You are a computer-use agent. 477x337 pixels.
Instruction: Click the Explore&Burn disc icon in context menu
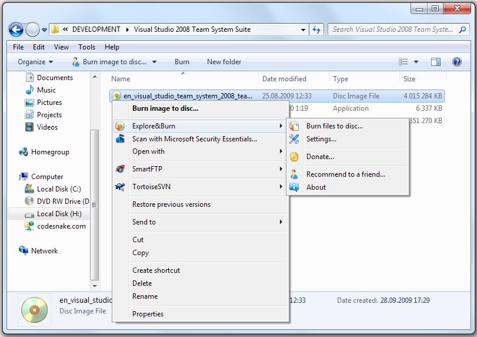pyautogui.click(x=120, y=126)
